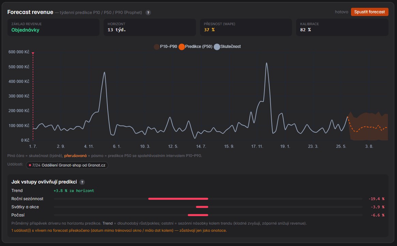Click the orange P10–P90 forecast band
The width and height of the screenshot is (397, 246).
point(368,126)
